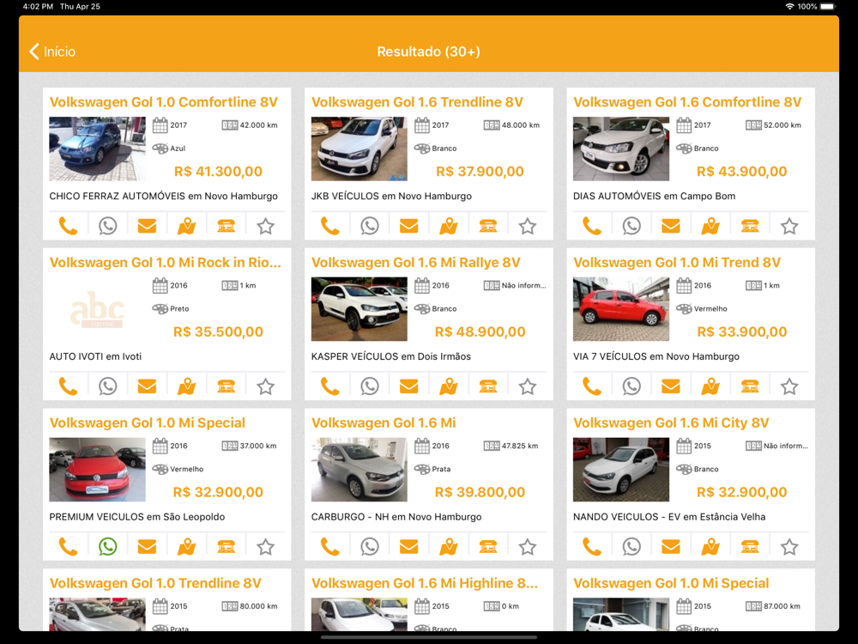Image resolution: width=858 pixels, height=644 pixels.
Task: Check the Wi-Fi status icon
Action: click(789, 7)
